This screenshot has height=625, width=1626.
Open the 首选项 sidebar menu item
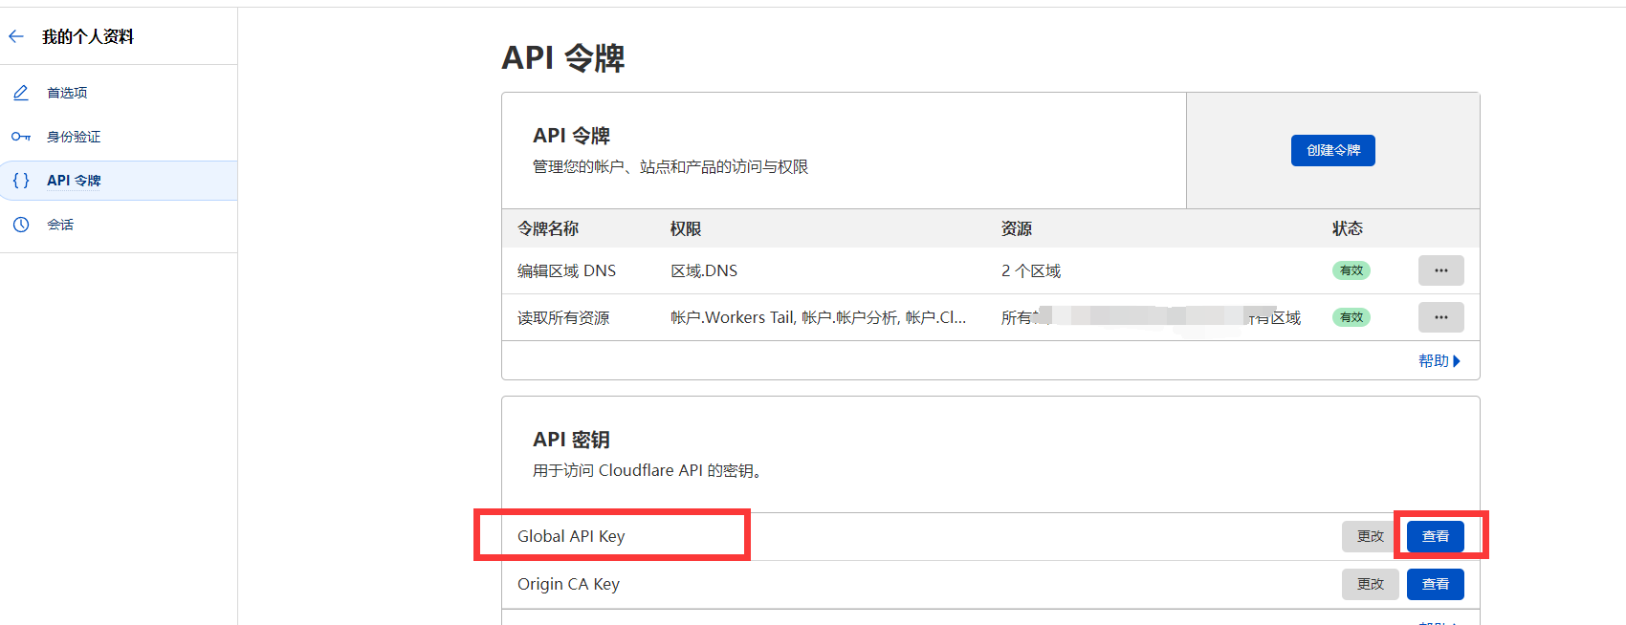pyautogui.click(x=67, y=93)
